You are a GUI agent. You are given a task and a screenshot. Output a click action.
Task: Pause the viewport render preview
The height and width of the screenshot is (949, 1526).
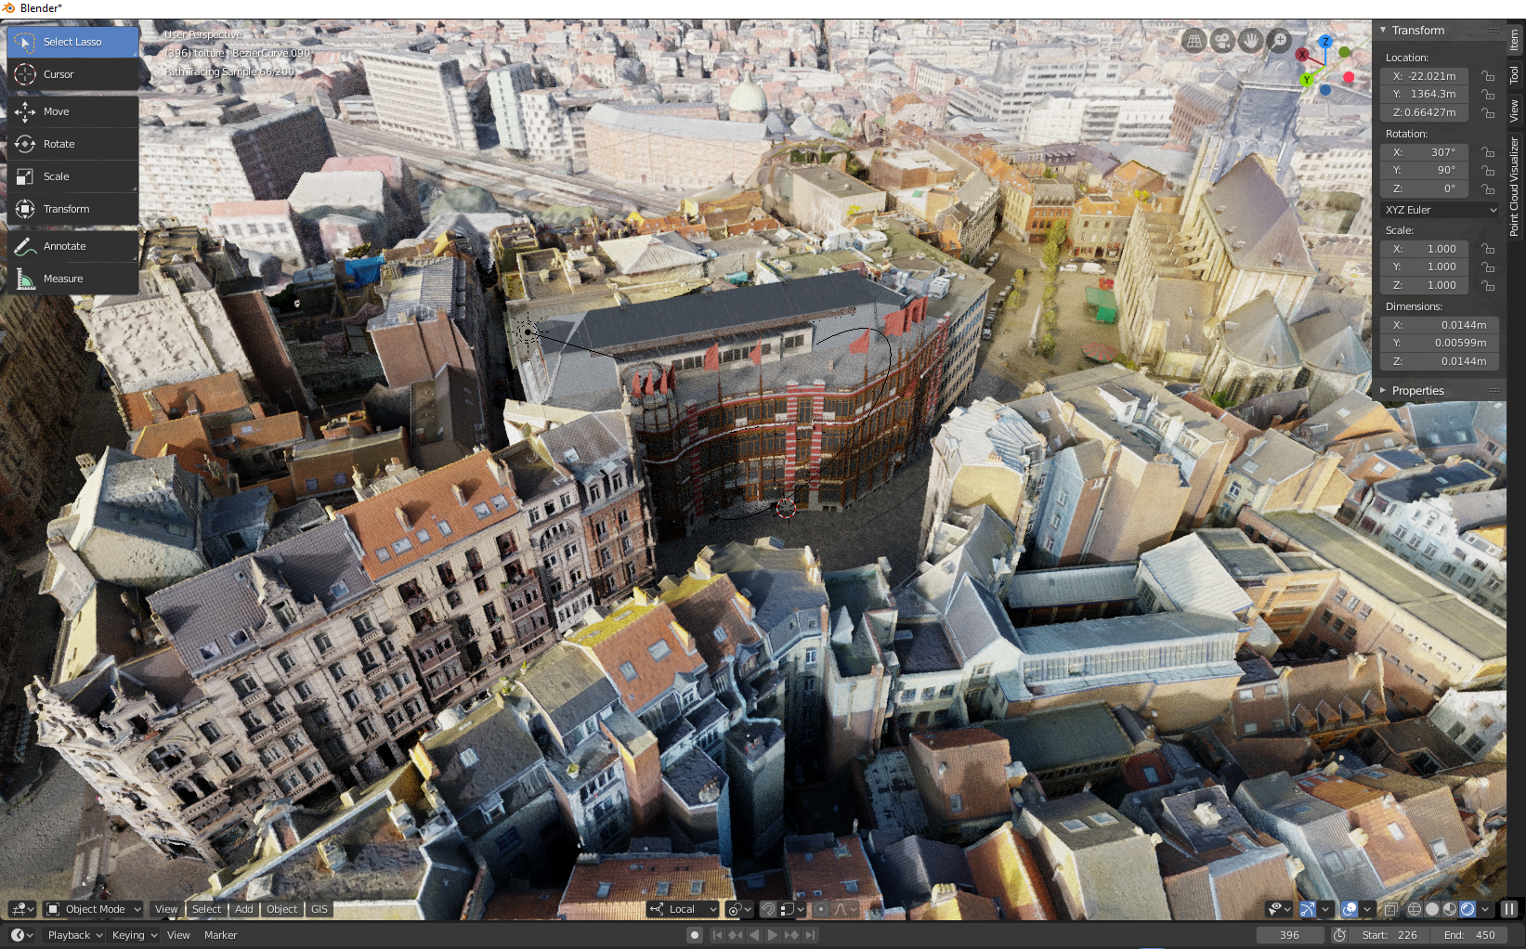(1509, 909)
